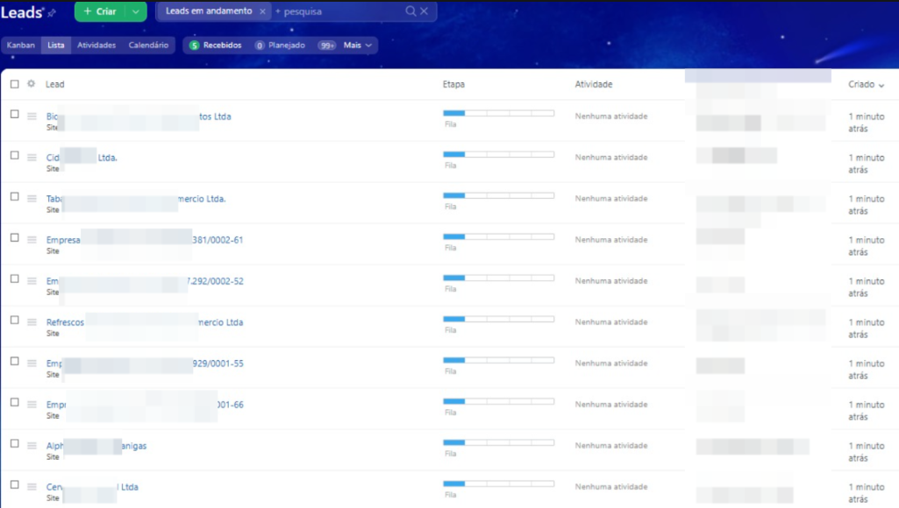This screenshot has width=899, height=508.
Task: Open grid settings gear in header
Action: (32, 84)
